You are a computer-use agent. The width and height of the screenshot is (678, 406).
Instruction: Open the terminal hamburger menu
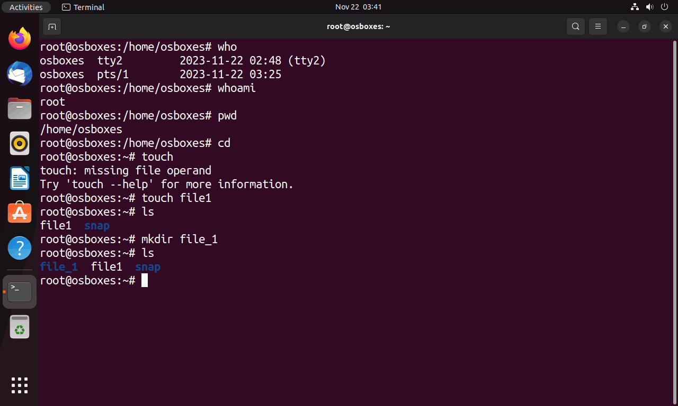click(x=598, y=26)
